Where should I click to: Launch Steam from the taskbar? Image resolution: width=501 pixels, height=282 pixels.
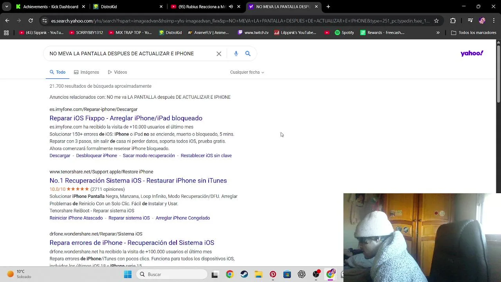(244, 274)
